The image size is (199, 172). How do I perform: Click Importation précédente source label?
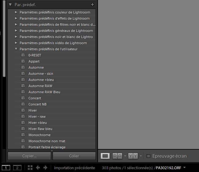coord(74,168)
